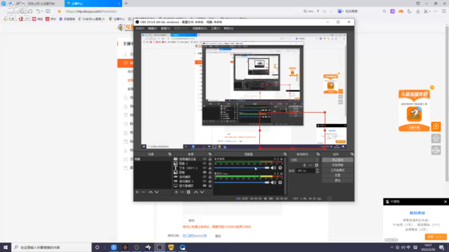Open OBS 设置 settings button

click(338, 175)
